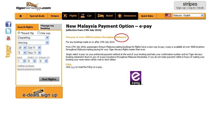Open the YouTube channel icon
The width and height of the screenshot is (211, 113).
click(x=8, y=38)
